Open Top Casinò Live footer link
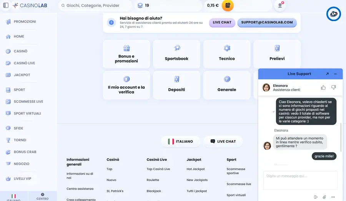Image resolution: width=346 pixels, height=201 pixels. point(158,169)
